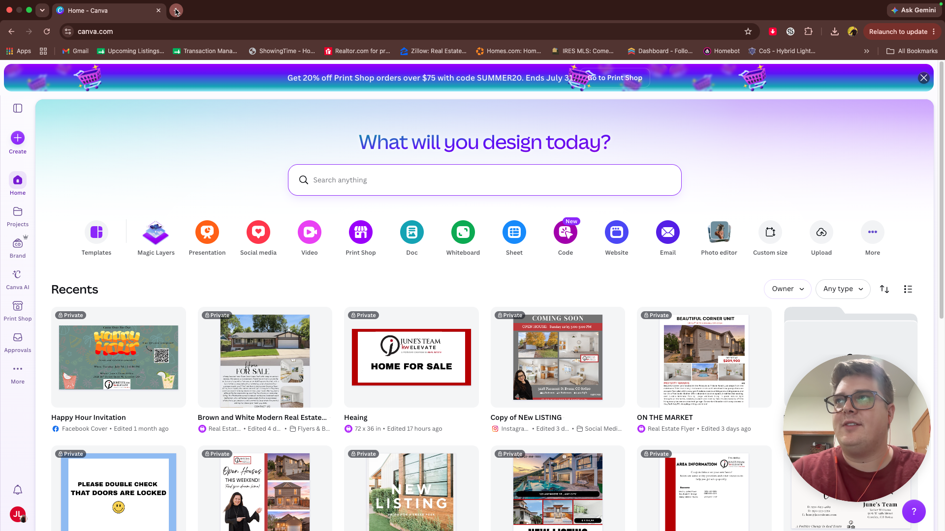Reload the Canva page

pyautogui.click(x=47, y=31)
